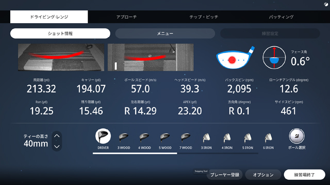Open the チップ・ピッチ tab

[x=204, y=17]
